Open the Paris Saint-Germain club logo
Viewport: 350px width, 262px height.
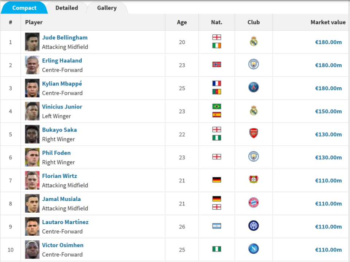[x=254, y=87]
